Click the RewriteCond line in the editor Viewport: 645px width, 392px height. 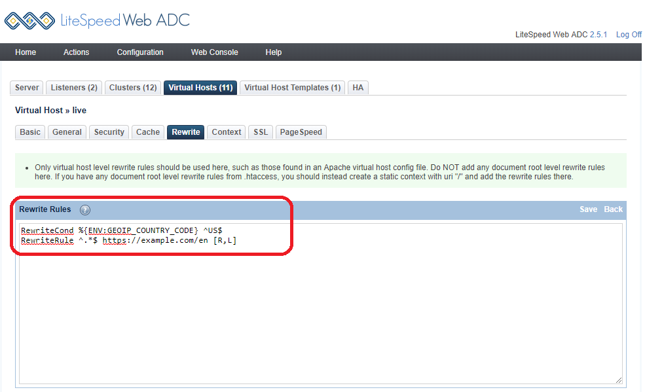121,230
